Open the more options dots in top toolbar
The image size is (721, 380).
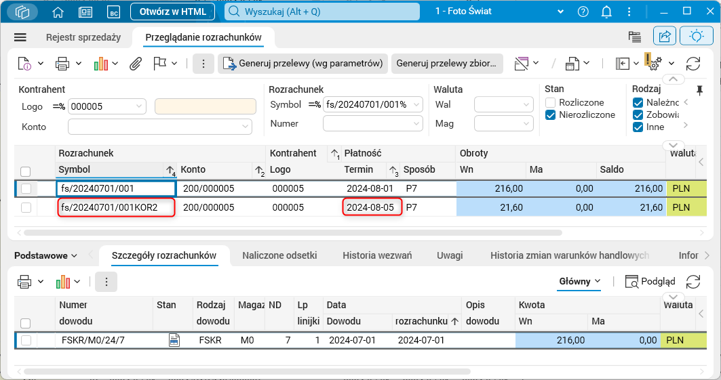(x=203, y=64)
